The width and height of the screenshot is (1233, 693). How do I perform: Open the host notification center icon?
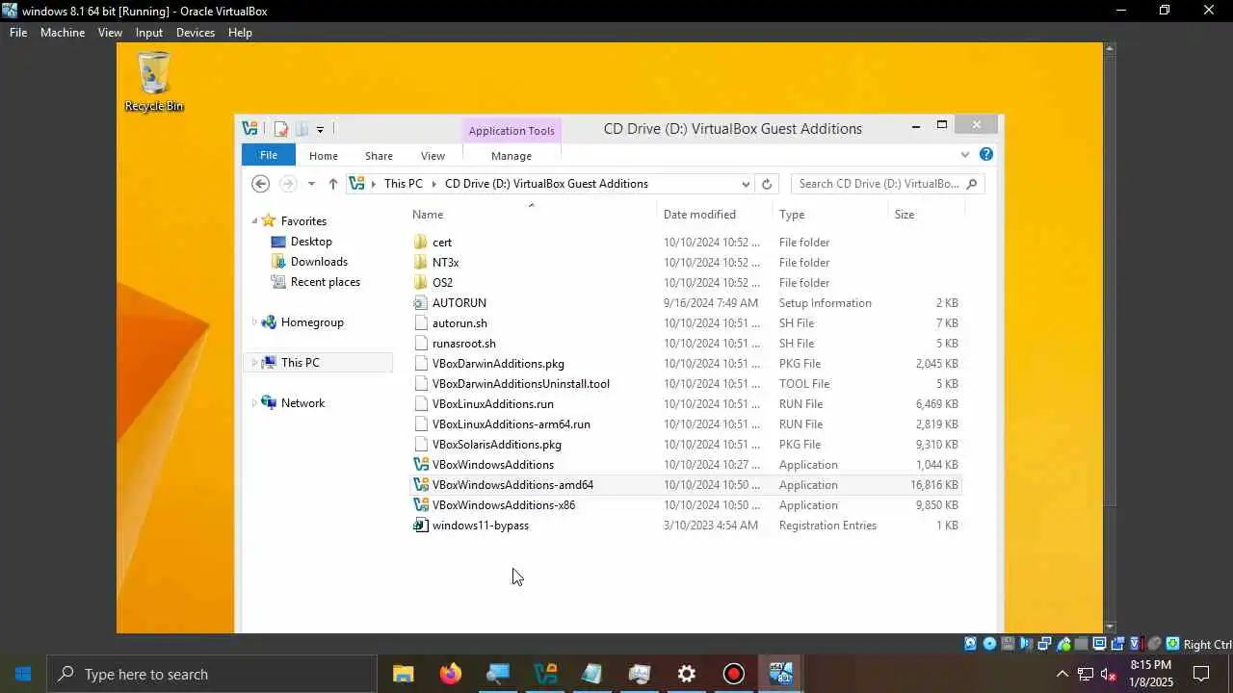tap(1201, 674)
